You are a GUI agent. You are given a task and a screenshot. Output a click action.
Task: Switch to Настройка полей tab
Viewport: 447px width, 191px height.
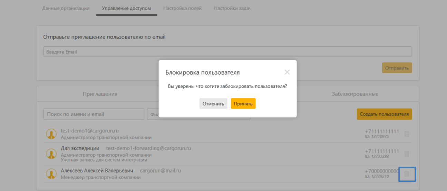(182, 8)
